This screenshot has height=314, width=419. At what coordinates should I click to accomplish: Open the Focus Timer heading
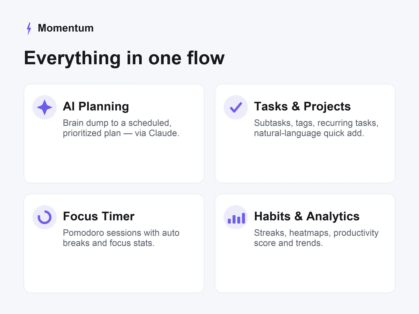coord(99,216)
